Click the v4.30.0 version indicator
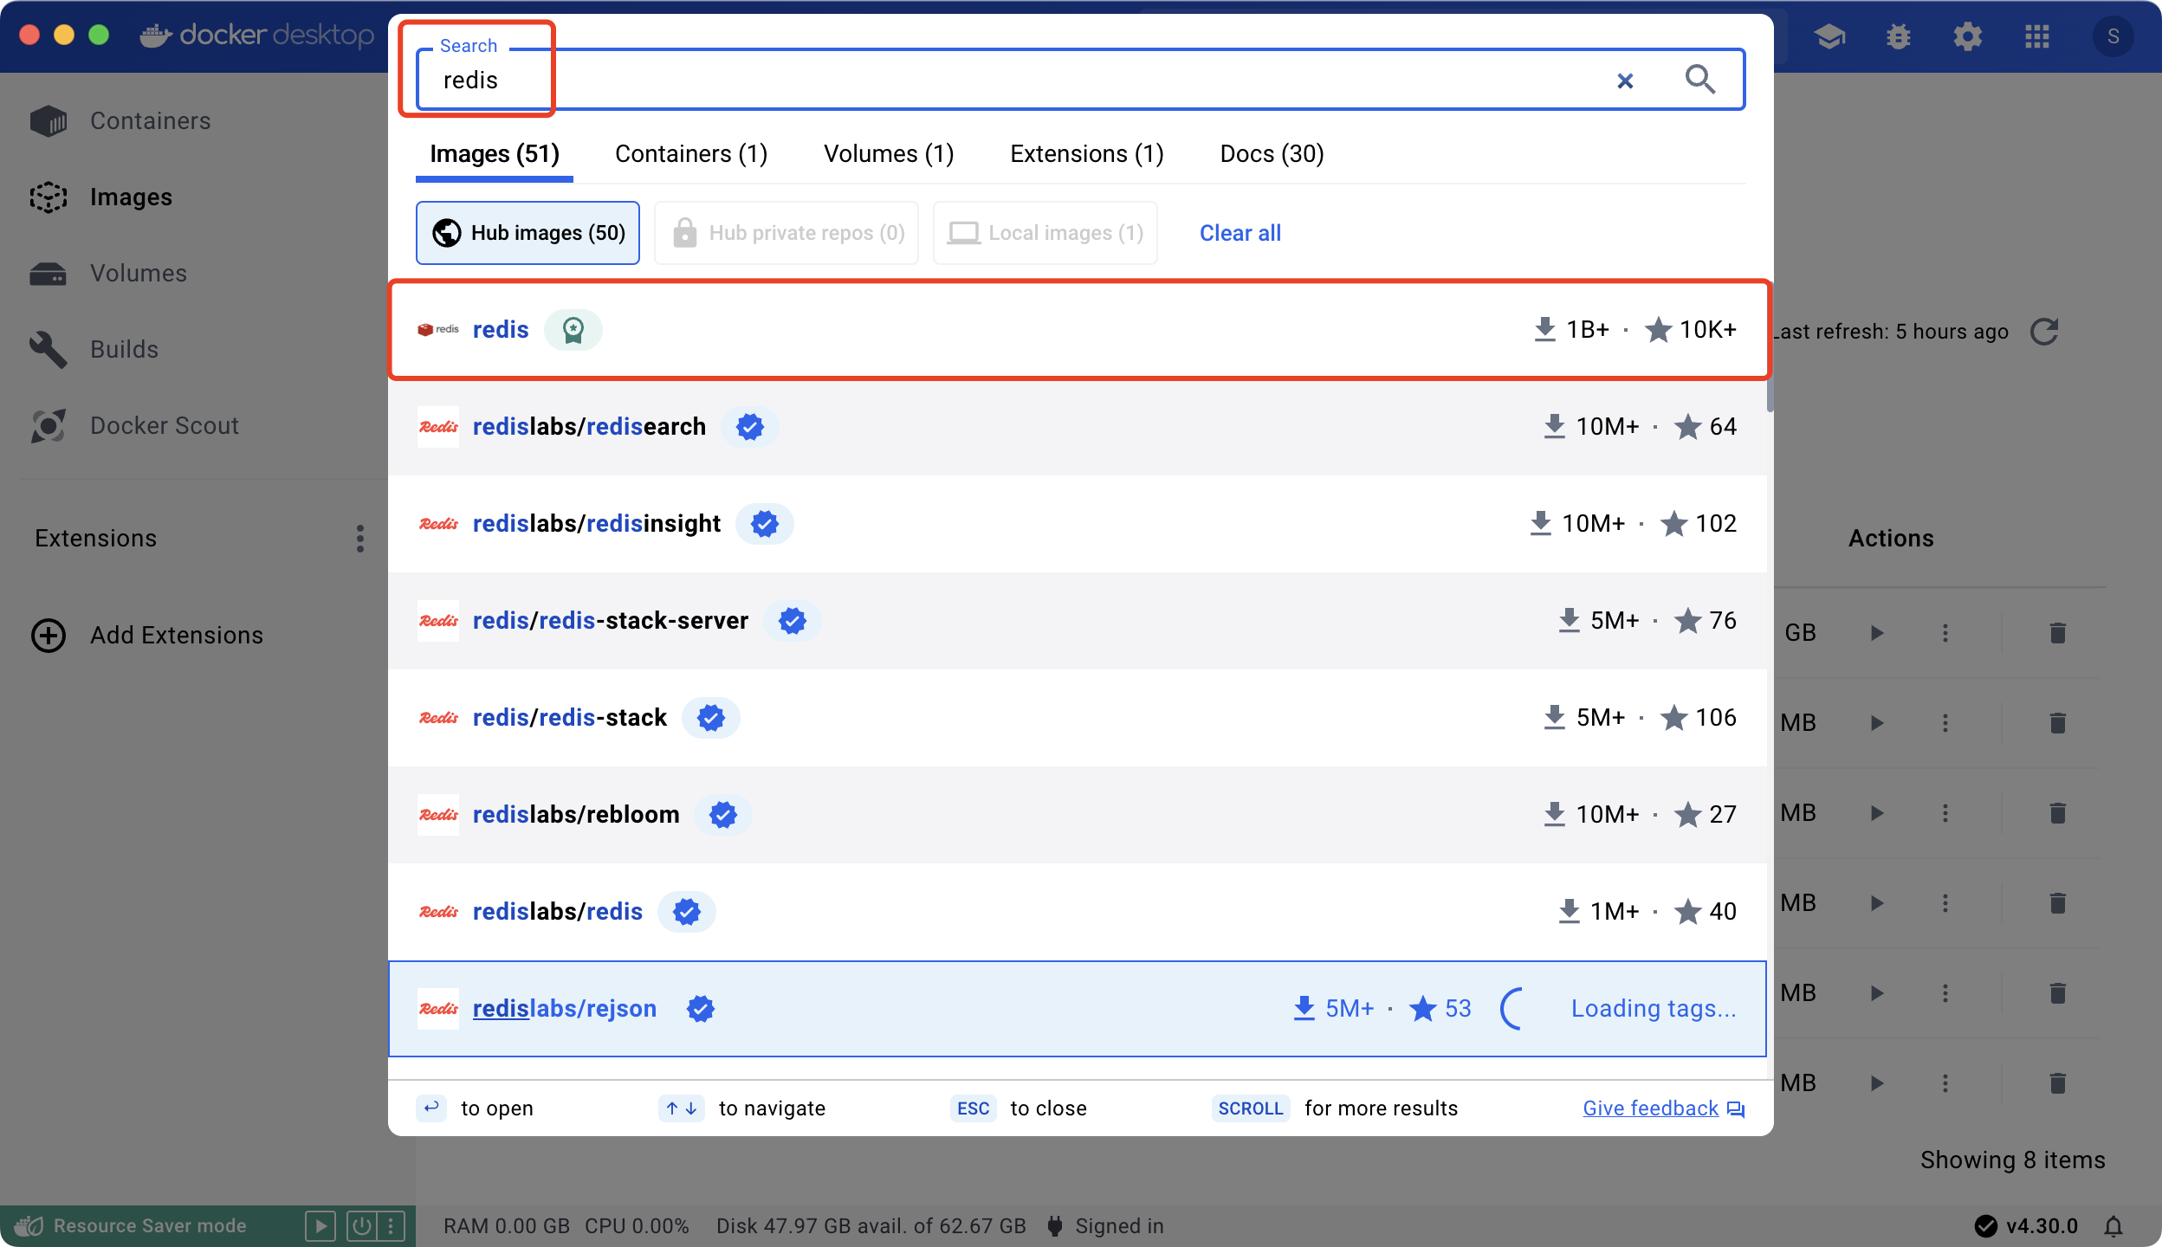 [2027, 1226]
